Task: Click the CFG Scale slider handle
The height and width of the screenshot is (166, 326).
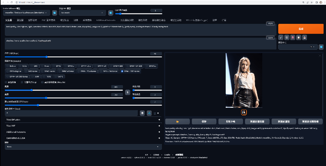Action: (x=38, y=105)
